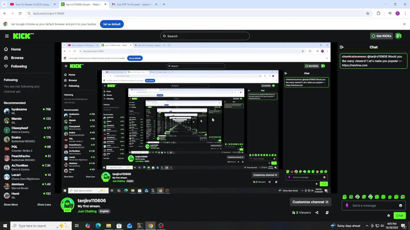Viewport: 410px width, 230px height.
Task: Open Microsoft Store from taskbar
Action: 119,226
